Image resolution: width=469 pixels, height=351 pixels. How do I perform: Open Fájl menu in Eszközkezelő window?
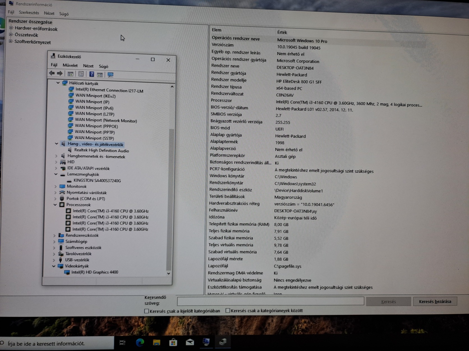tap(54, 65)
